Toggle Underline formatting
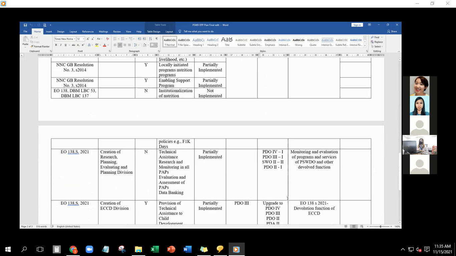Viewport: 456px width, 256px height. pyautogui.click(x=65, y=45)
